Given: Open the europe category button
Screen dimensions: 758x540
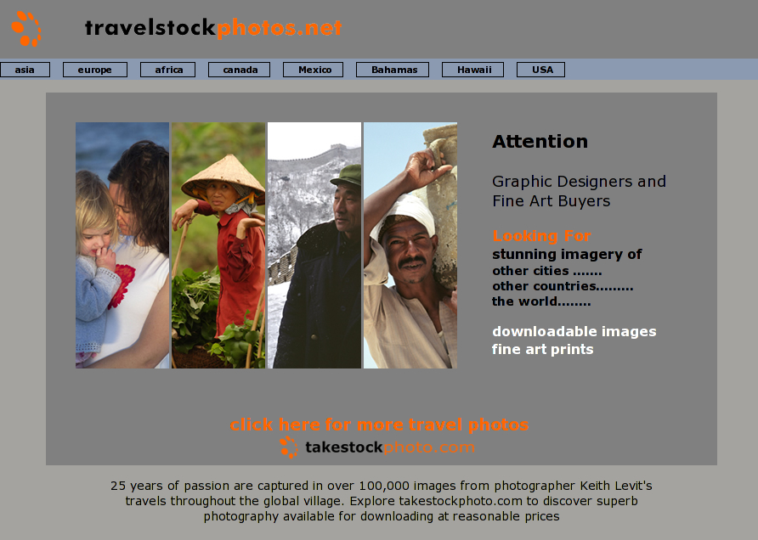Looking at the screenshot, I should [95, 70].
